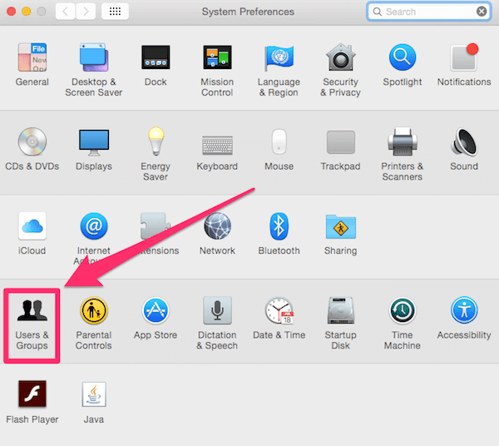The image size is (499, 446).
Task: Click into the Search field
Action: [x=424, y=12]
